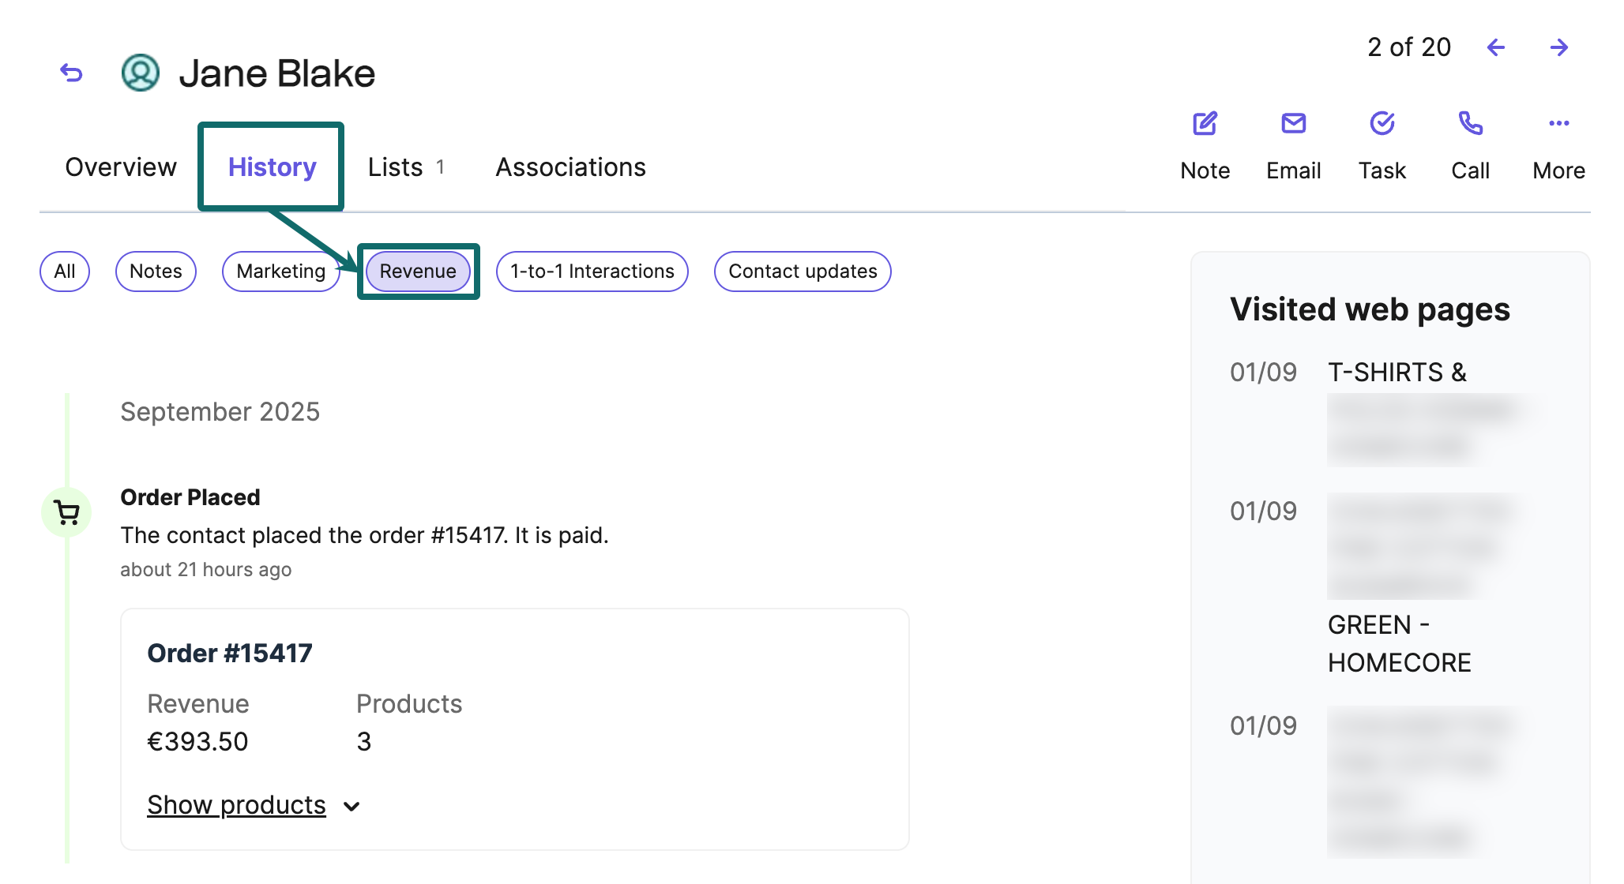Expand the Show products link
The image size is (1624, 884).
tap(236, 805)
